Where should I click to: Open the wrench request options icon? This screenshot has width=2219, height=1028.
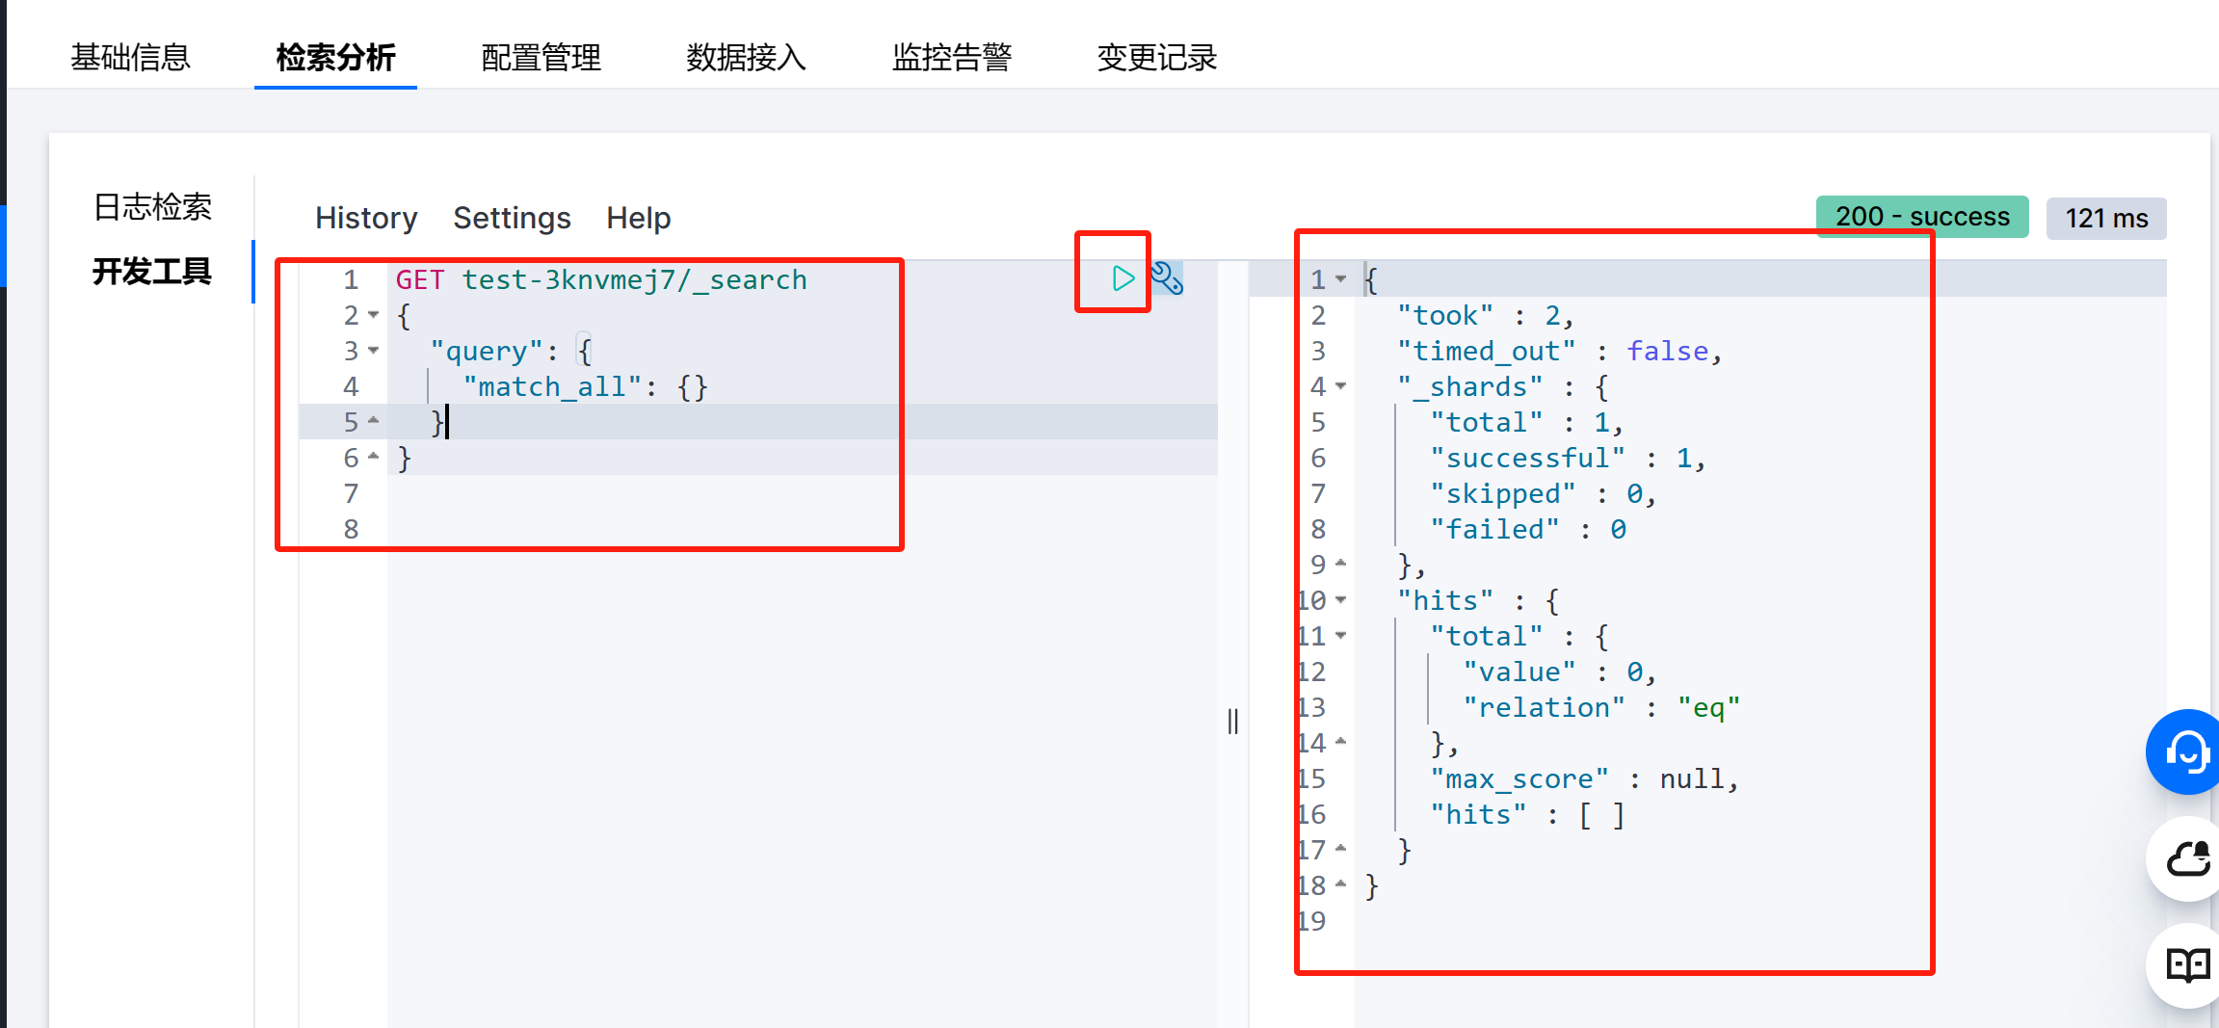point(1167,278)
